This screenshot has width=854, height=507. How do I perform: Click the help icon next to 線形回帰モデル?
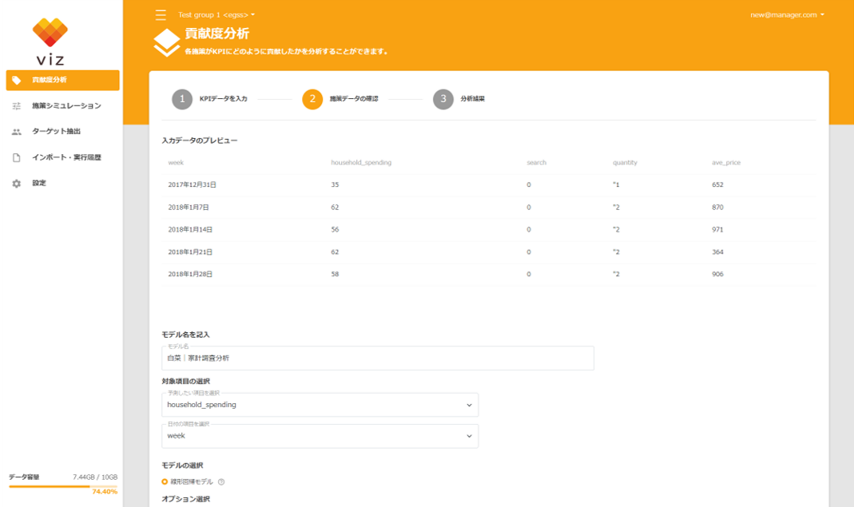click(x=221, y=482)
